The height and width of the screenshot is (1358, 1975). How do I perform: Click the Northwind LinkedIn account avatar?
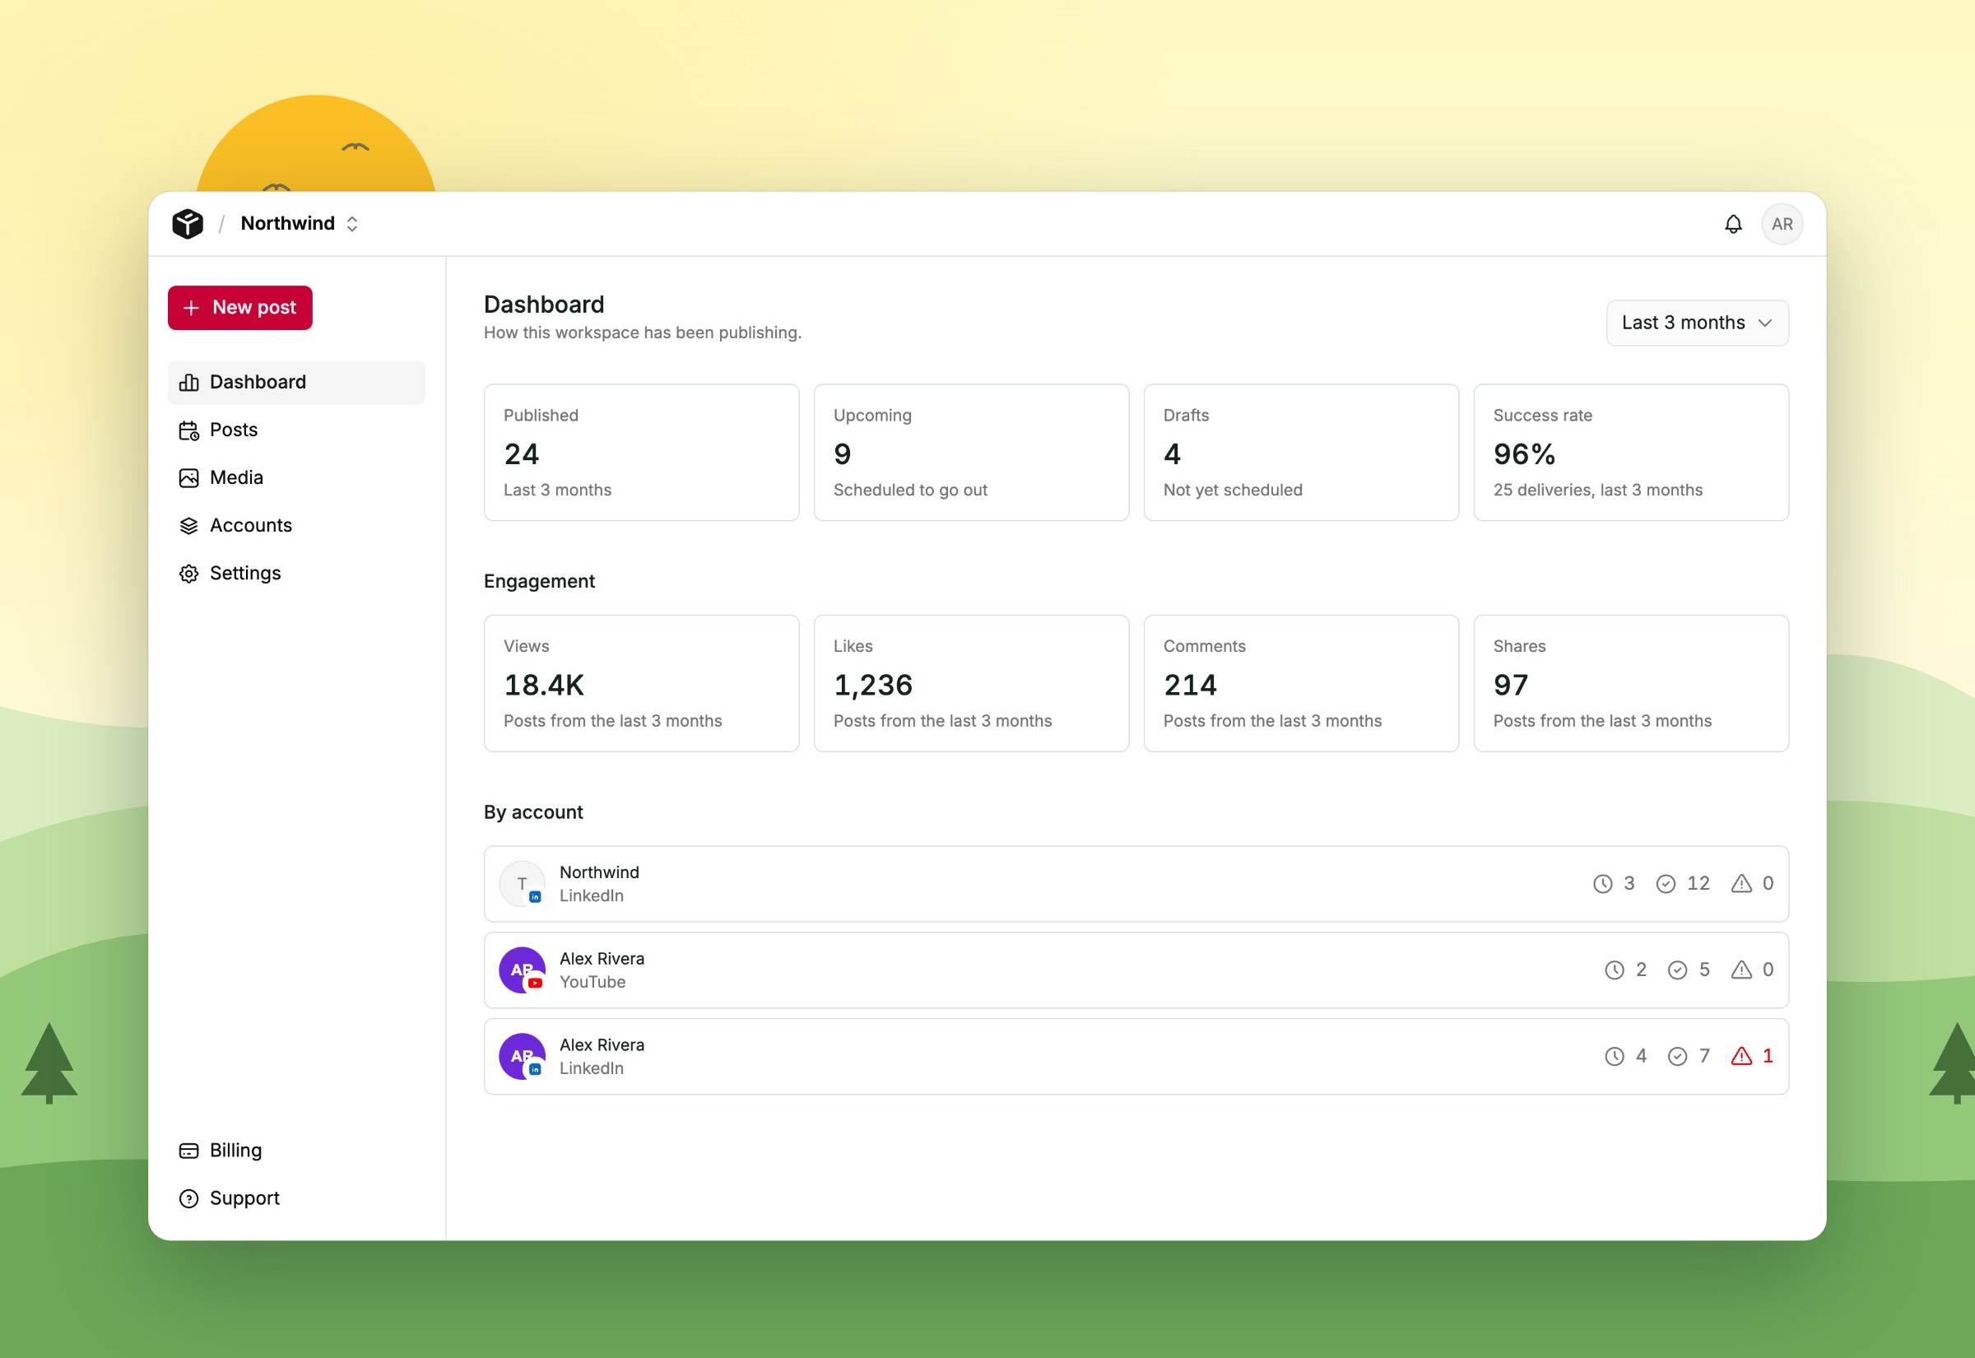coord(522,883)
